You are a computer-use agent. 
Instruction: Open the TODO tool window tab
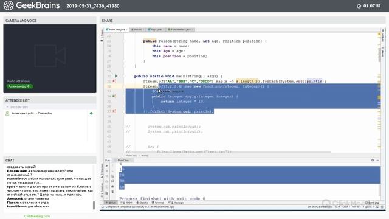click(126, 203)
